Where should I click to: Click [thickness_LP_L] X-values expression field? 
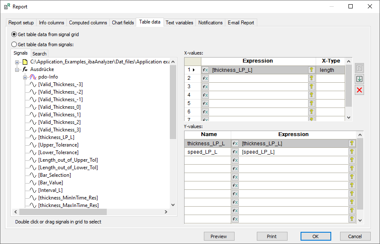click(259, 70)
